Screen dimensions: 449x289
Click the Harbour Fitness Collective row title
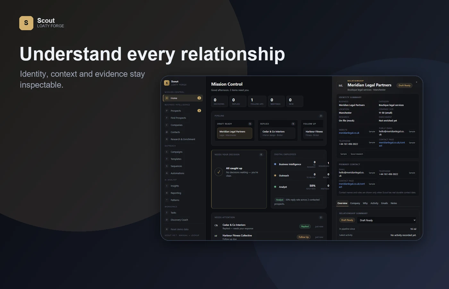pos(237,236)
